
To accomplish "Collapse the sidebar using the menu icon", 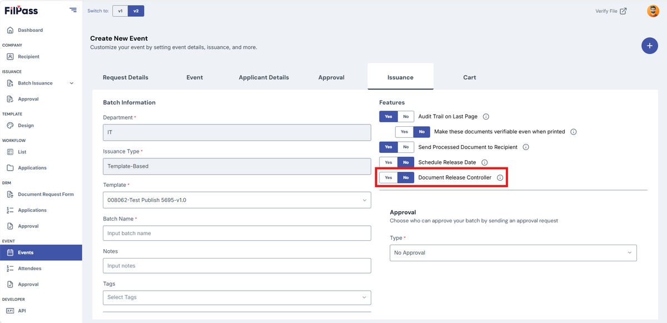I will pyautogui.click(x=73, y=10).
